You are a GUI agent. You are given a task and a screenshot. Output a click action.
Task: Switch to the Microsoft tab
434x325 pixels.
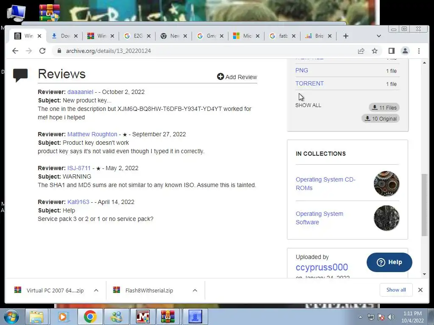click(243, 36)
